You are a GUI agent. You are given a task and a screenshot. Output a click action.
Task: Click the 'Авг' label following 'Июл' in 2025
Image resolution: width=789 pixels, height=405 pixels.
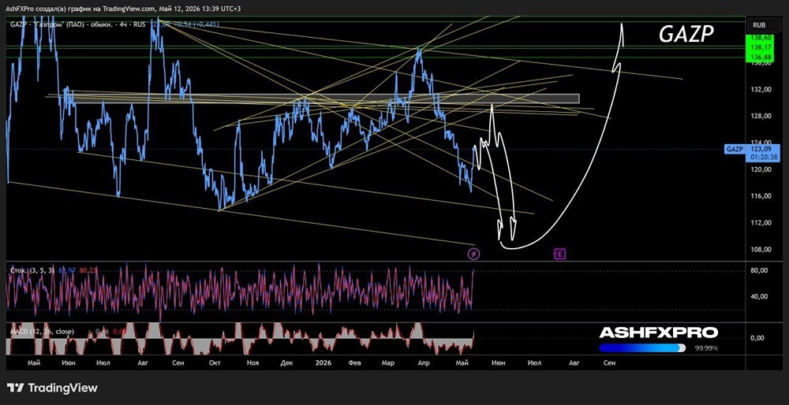click(144, 362)
